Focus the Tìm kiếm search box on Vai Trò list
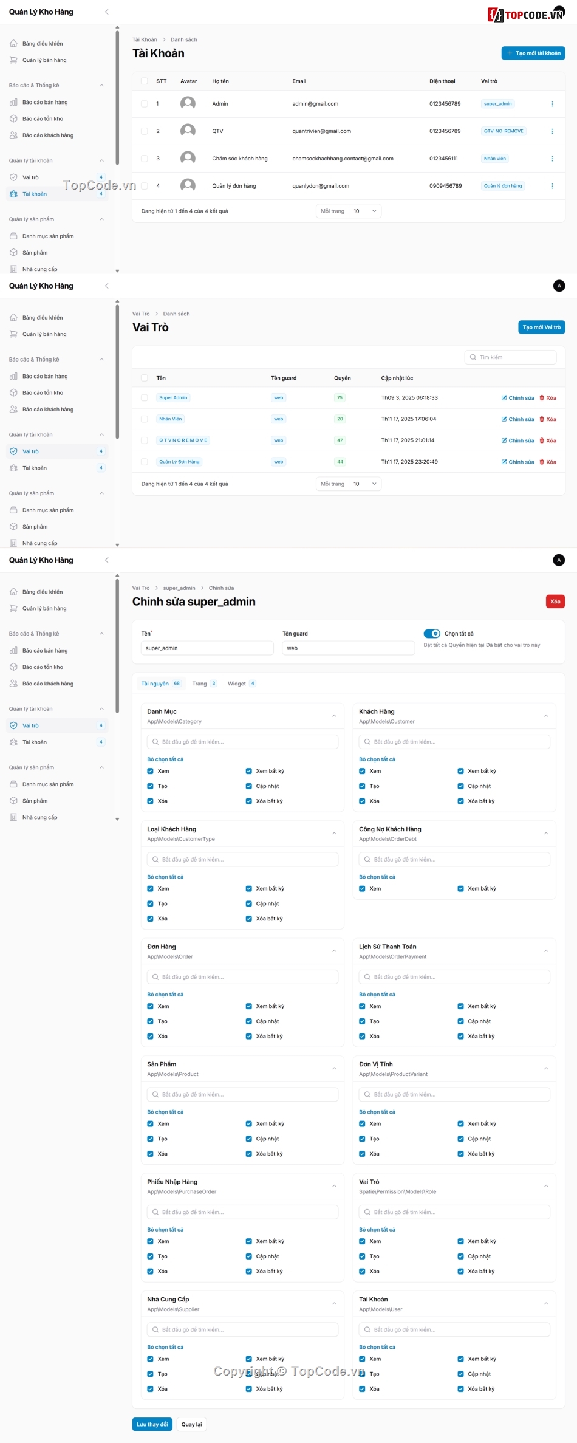Image resolution: width=577 pixels, height=1443 pixels. pos(511,357)
